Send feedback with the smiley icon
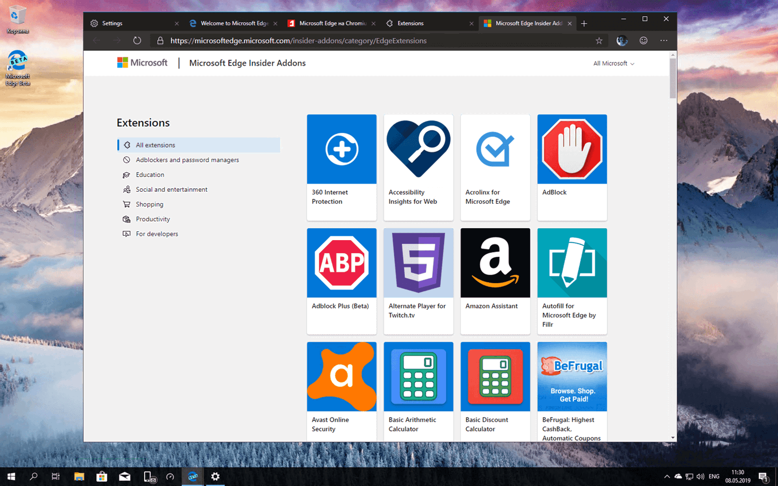Image resolution: width=778 pixels, height=486 pixels. click(x=644, y=40)
